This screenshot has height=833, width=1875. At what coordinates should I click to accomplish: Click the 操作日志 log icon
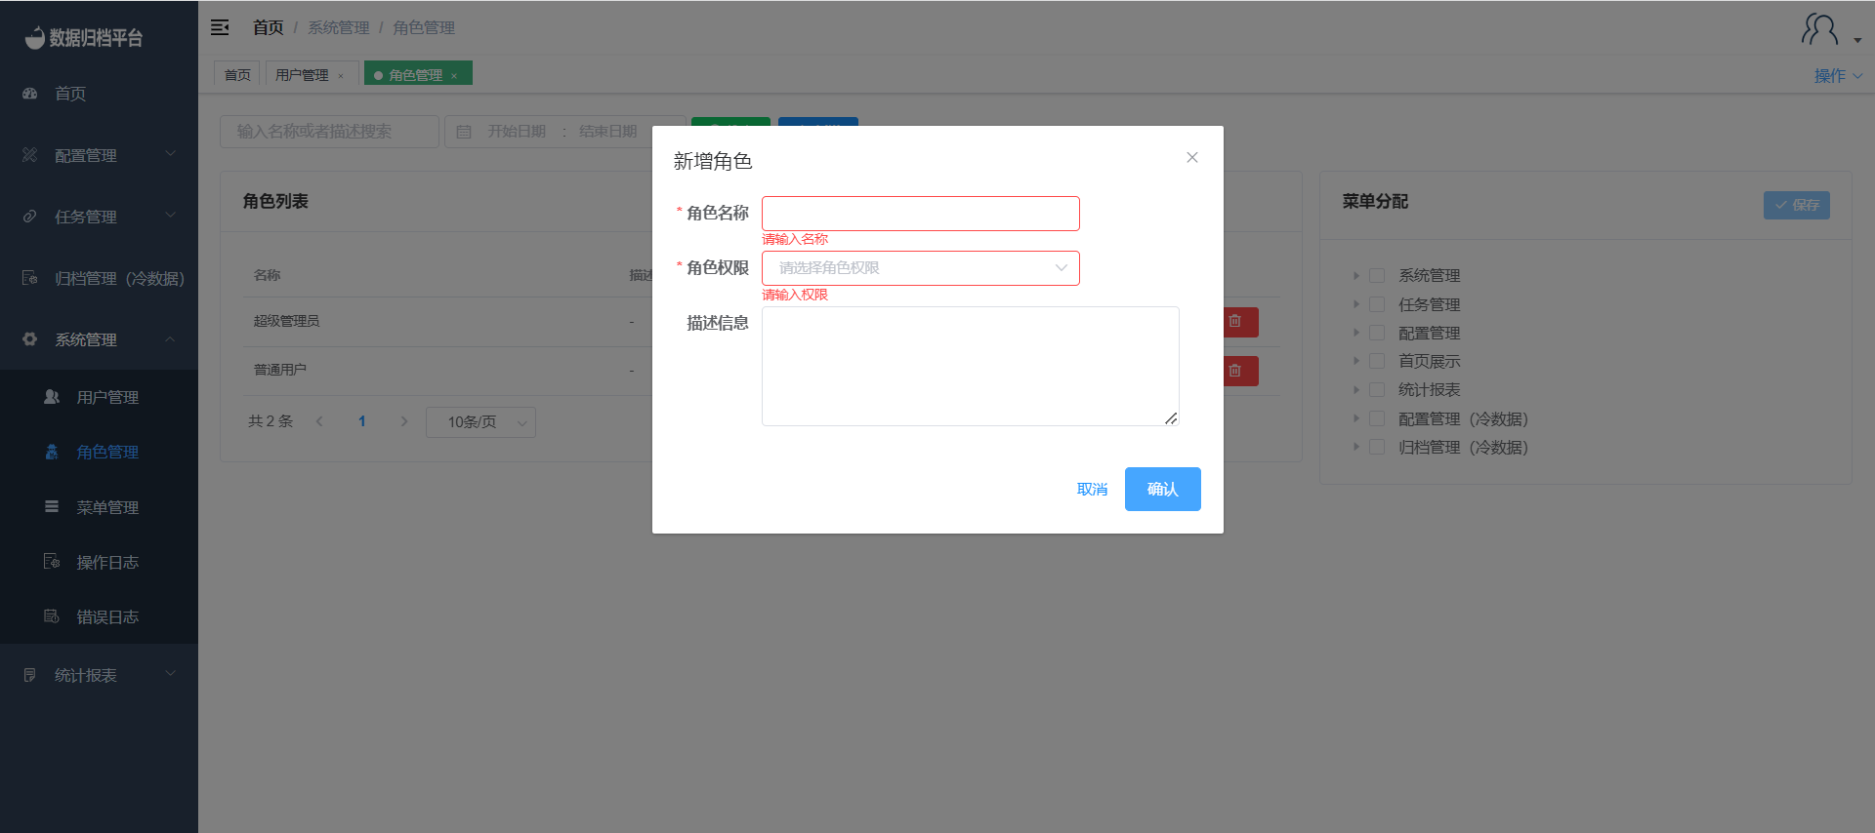pos(52,562)
